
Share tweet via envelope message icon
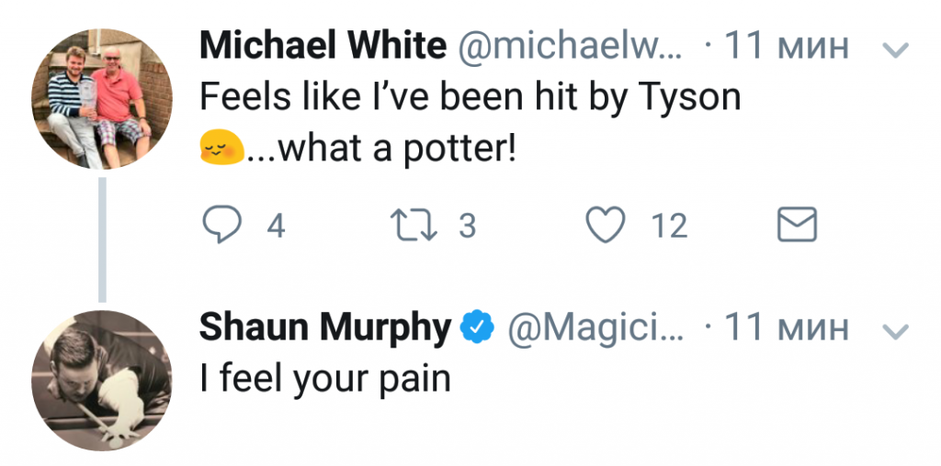coord(797,225)
